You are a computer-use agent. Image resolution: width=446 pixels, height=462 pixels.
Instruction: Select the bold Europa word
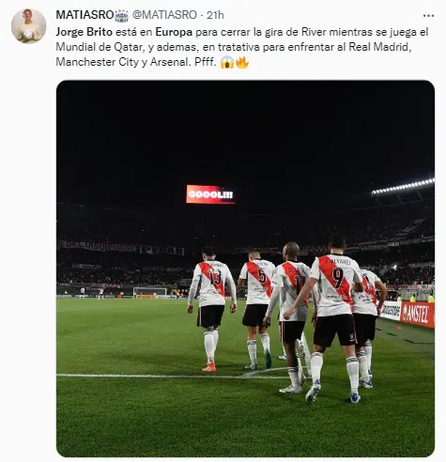tap(174, 32)
